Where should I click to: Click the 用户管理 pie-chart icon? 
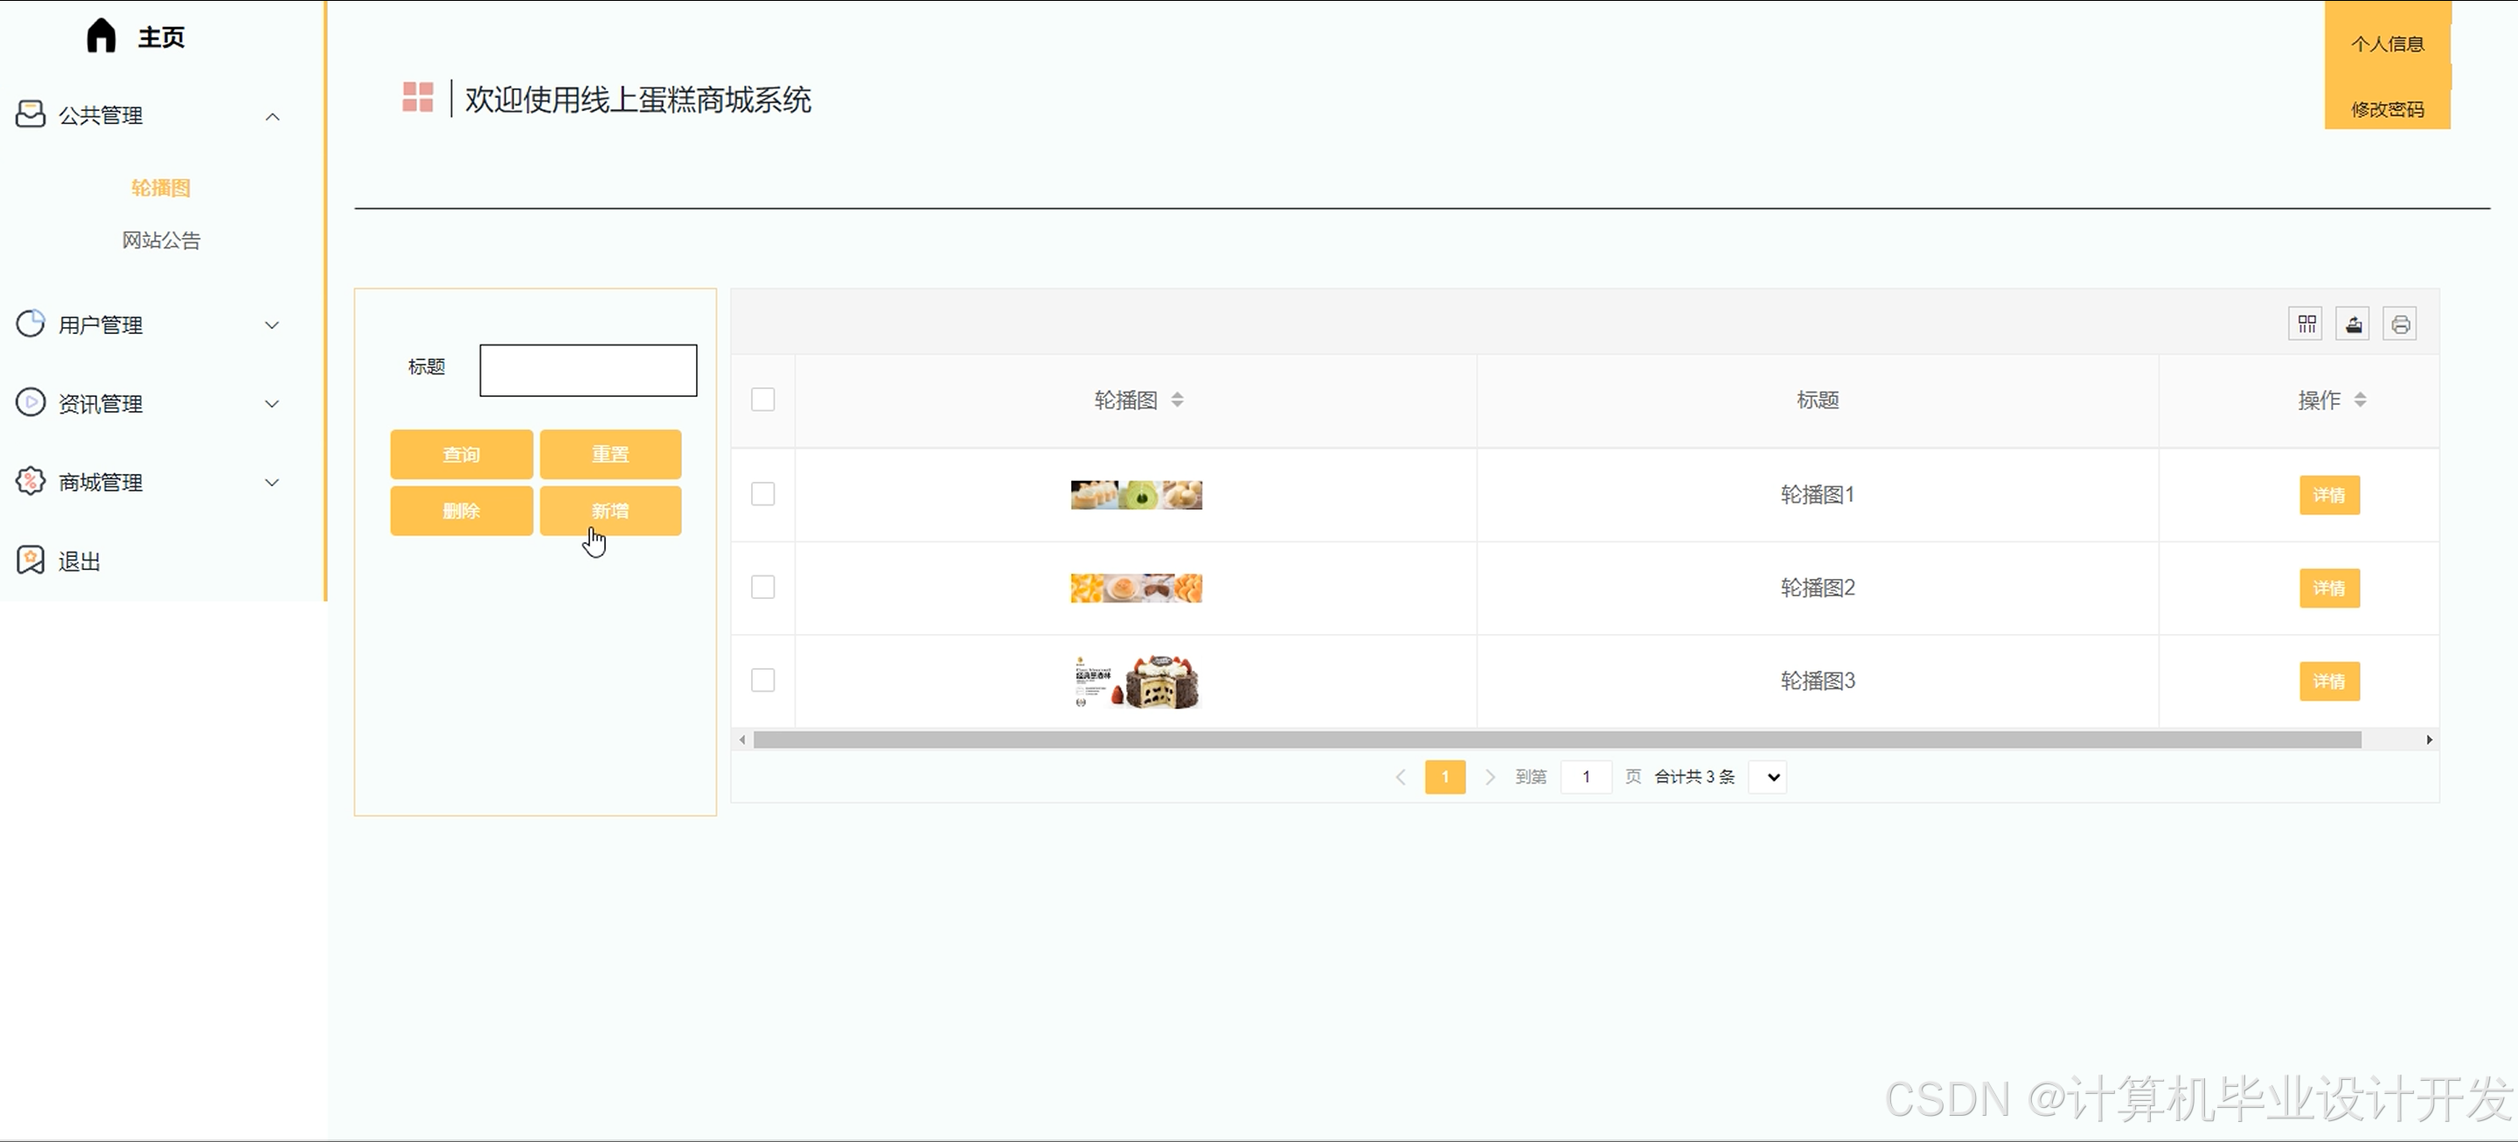(x=31, y=324)
